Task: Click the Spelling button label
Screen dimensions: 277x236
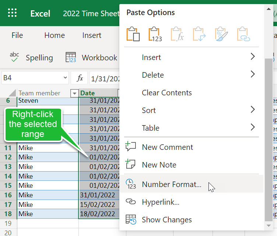Action: [x=39, y=58]
